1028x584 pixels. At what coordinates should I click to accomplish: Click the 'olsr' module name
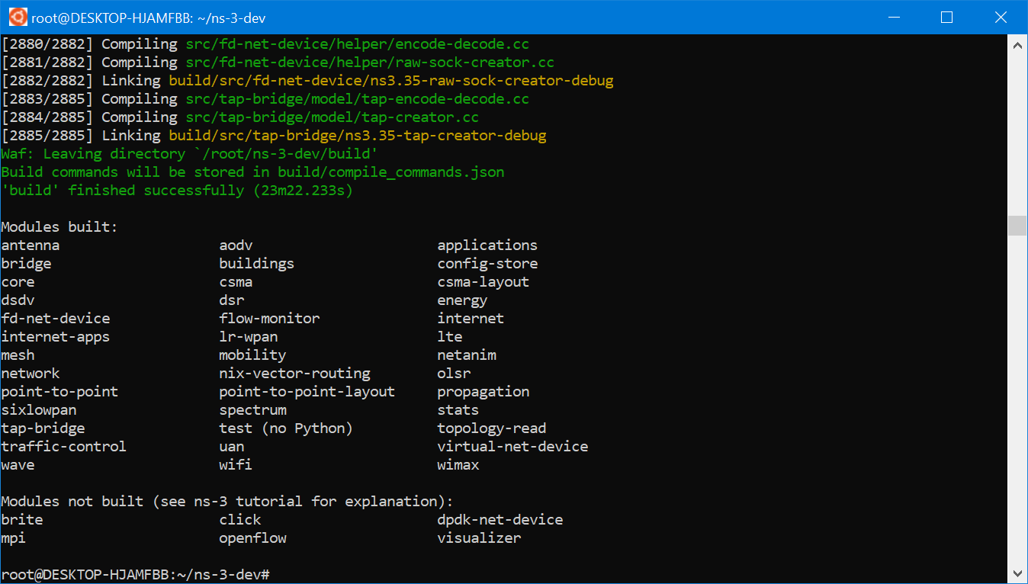[x=454, y=374]
